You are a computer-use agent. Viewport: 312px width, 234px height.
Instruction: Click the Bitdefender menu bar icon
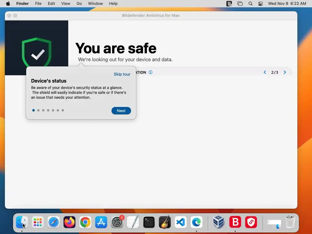tap(229, 4)
